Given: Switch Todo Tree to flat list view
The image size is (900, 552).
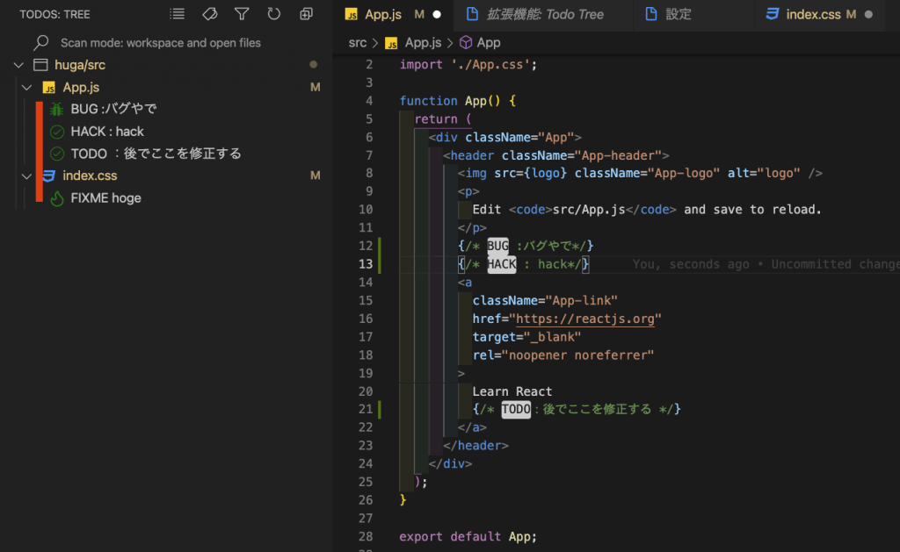Looking at the screenshot, I should pyautogui.click(x=178, y=14).
